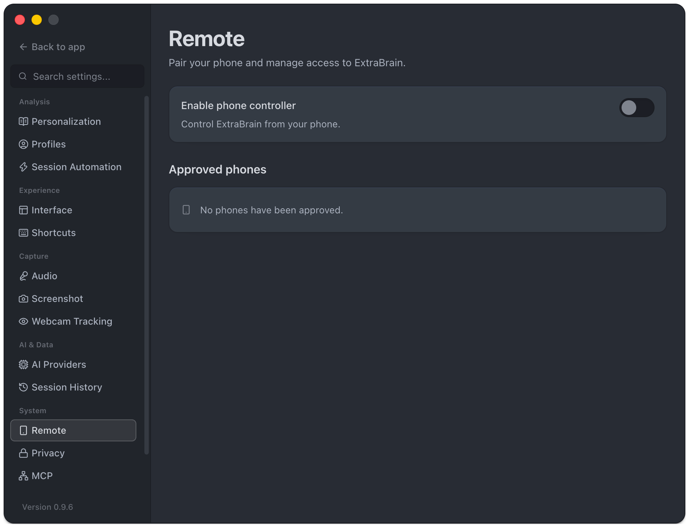The height and width of the screenshot is (527, 689).
Task: Return via Back to app link
Action: (x=52, y=47)
